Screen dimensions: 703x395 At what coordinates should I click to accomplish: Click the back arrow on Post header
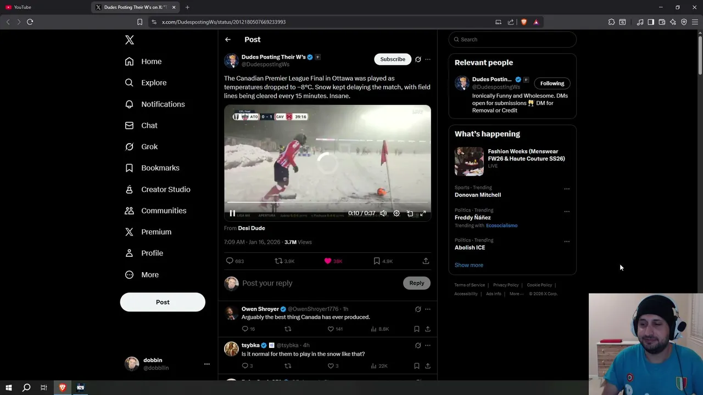(227, 39)
